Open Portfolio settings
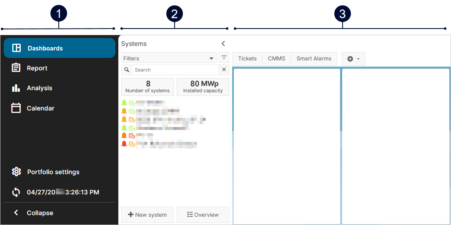 click(x=53, y=172)
